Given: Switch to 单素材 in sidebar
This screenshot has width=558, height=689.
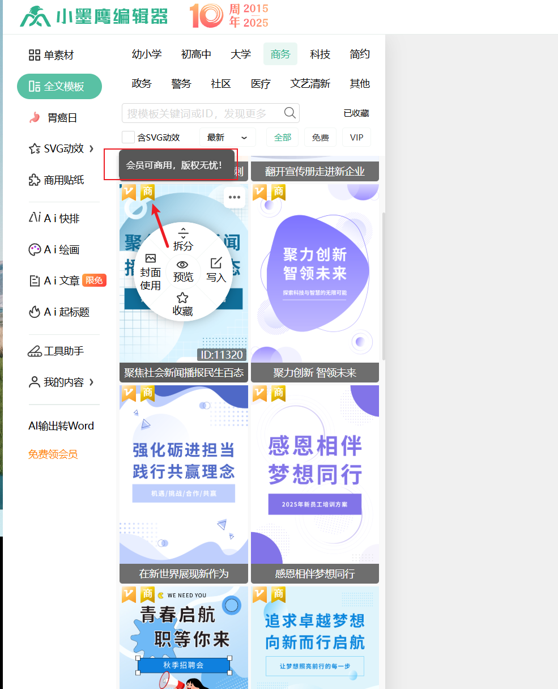Looking at the screenshot, I should coord(52,56).
